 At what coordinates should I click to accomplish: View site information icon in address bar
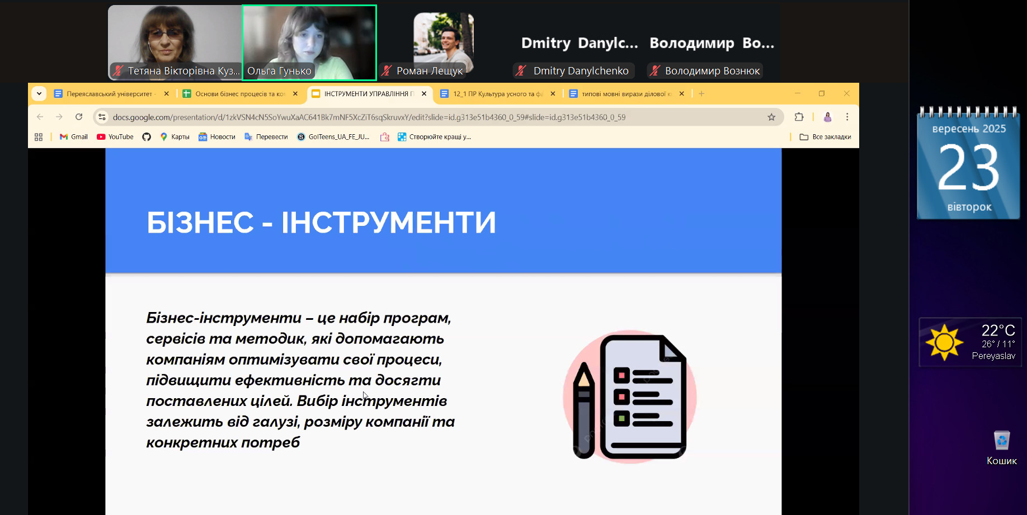102,117
